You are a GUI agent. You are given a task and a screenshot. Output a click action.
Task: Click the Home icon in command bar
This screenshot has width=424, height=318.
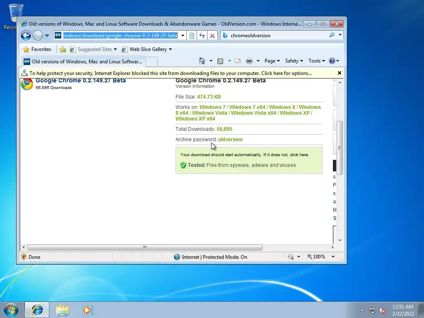(x=202, y=61)
